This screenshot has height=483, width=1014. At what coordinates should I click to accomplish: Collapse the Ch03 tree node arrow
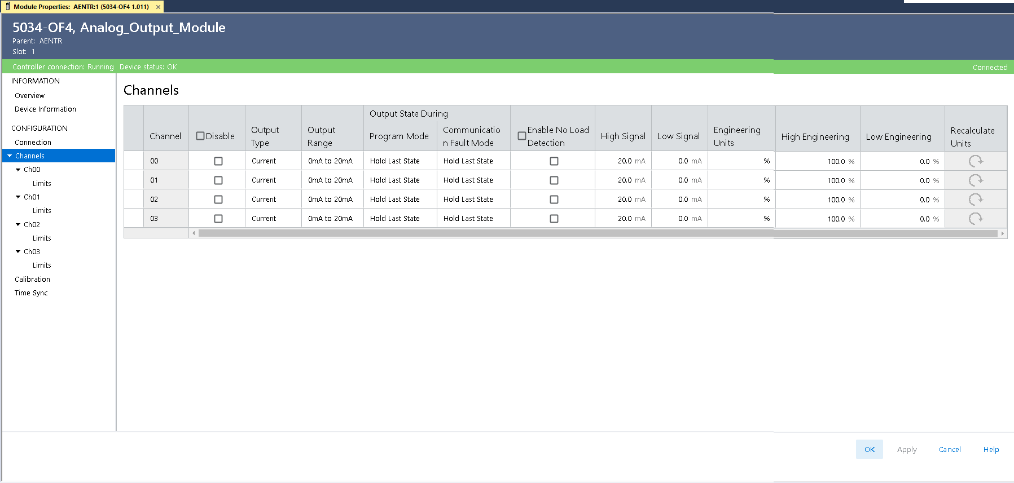[x=18, y=252]
